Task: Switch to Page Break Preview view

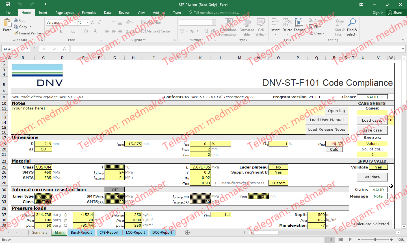Action: [x=351, y=240]
